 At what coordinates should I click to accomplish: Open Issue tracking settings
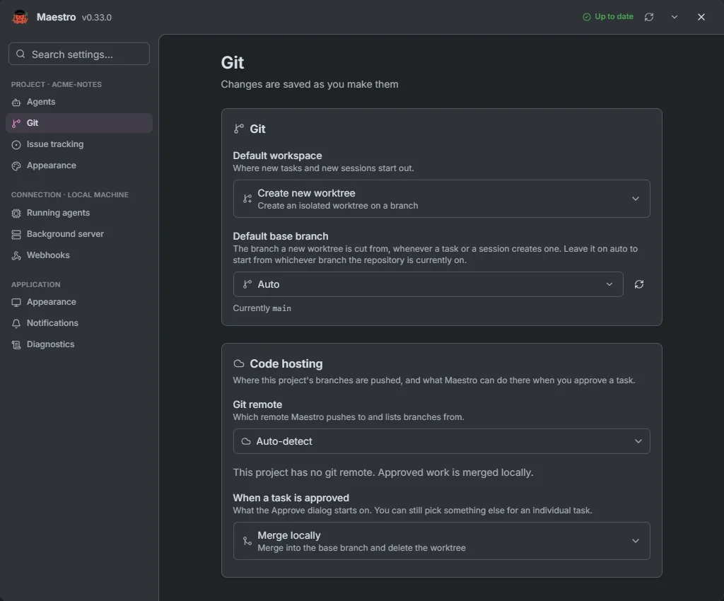[x=79, y=144]
